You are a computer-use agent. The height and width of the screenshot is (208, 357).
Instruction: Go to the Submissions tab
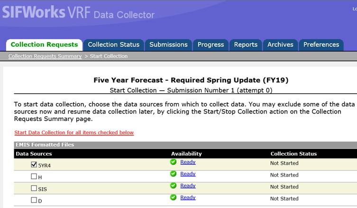(168, 44)
